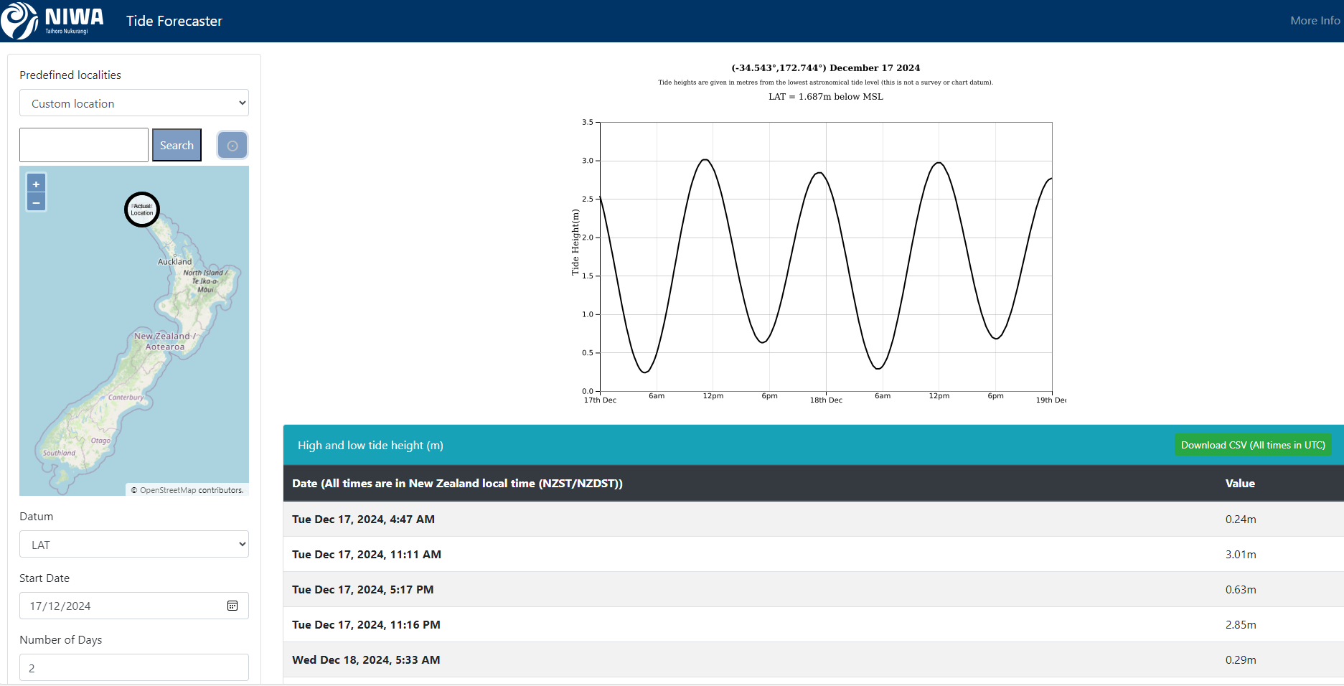Click 'High and low tide height (m)' heading
This screenshot has height=686, width=1344.
(370, 445)
